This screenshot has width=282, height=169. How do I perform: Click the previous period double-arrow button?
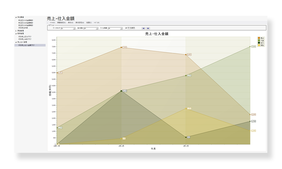(x=143, y=28)
